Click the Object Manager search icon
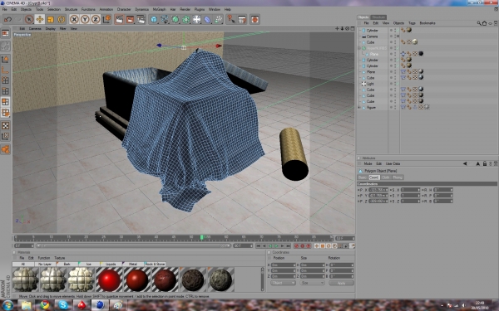Screen dimensions: 499x311 pos(479,23)
